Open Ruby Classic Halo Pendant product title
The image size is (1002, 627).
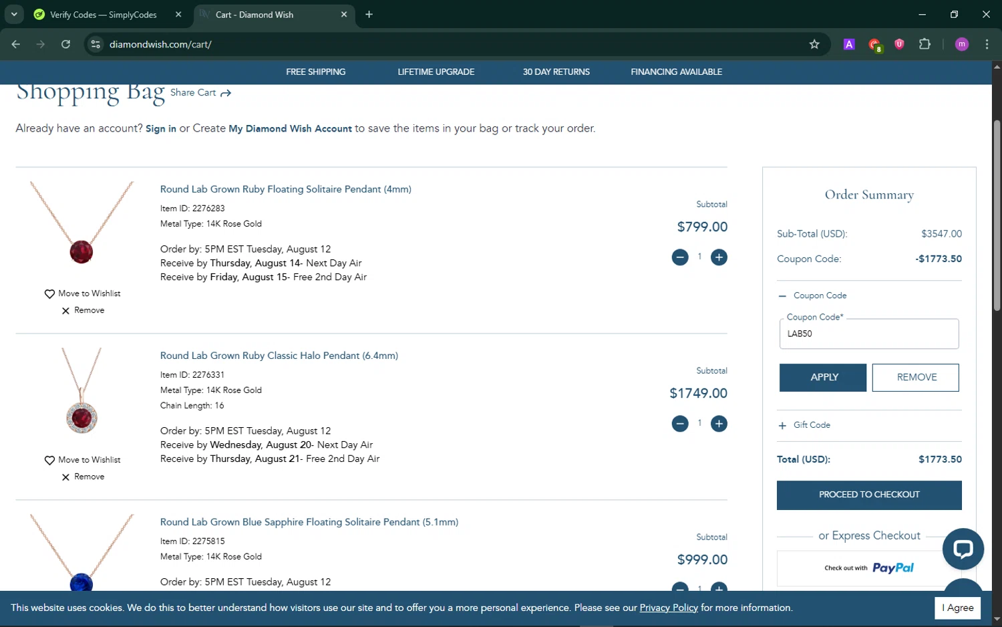(x=279, y=356)
